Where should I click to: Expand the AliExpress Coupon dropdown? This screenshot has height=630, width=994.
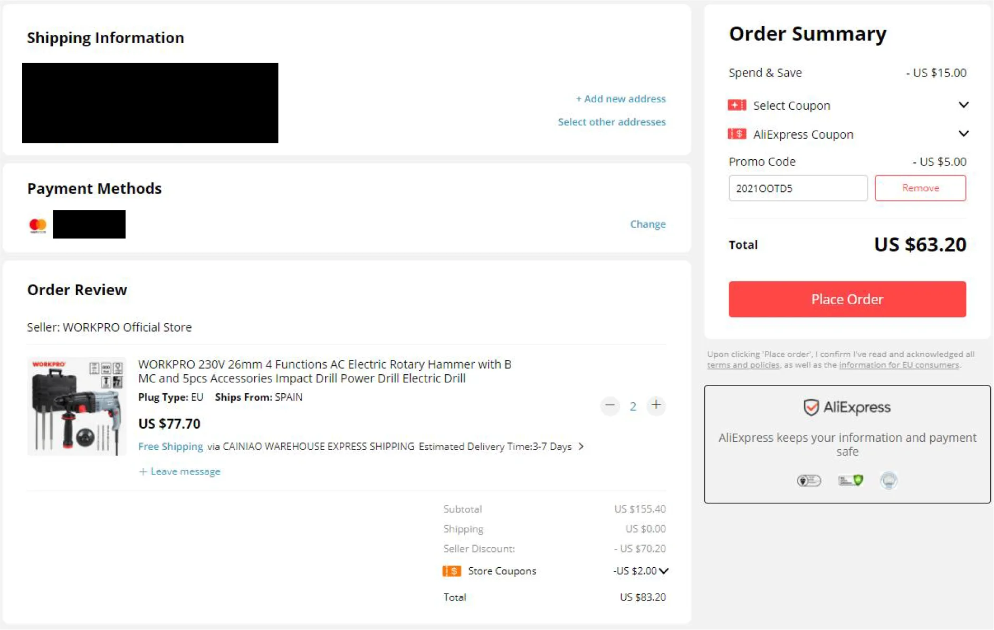pyautogui.click(x=963, y=134)
